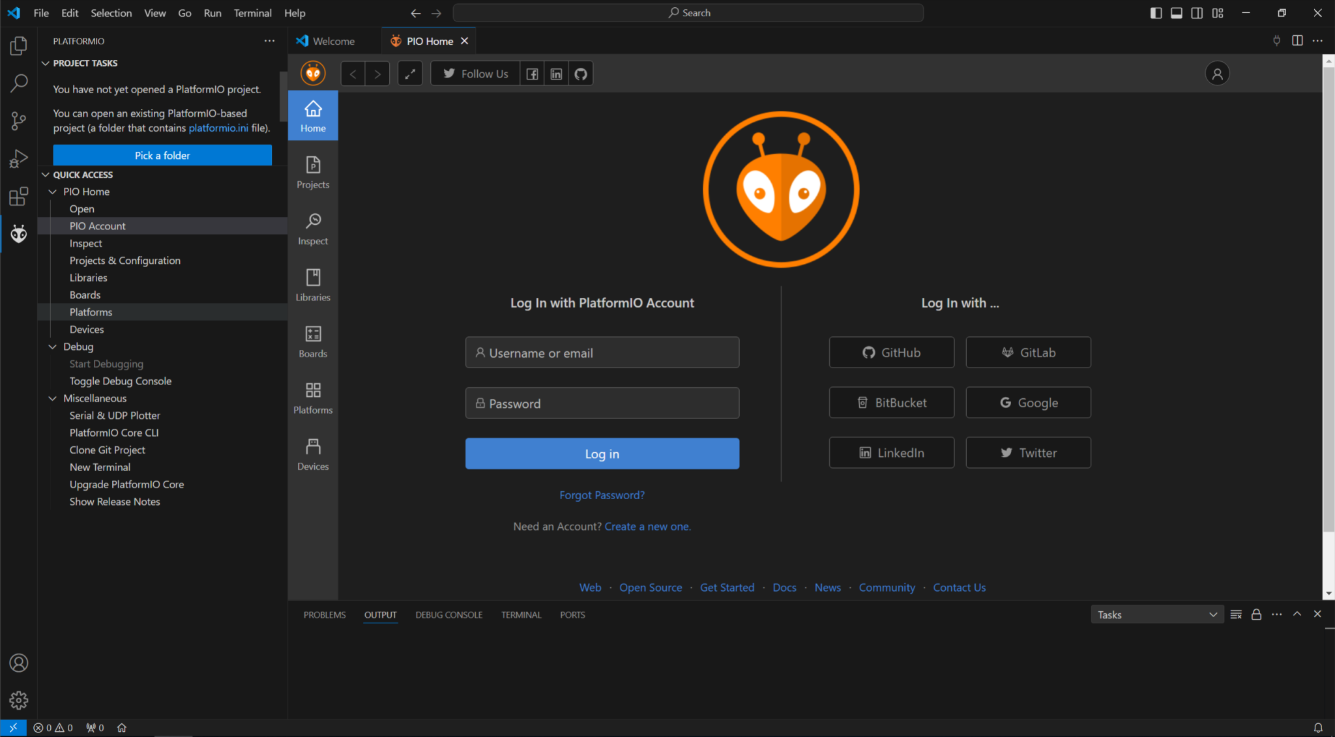Open the user profile icon in PIO Home
The width and height of the screenshot is (1335, 737).
pyautogui.click(x=1216, y=74)
